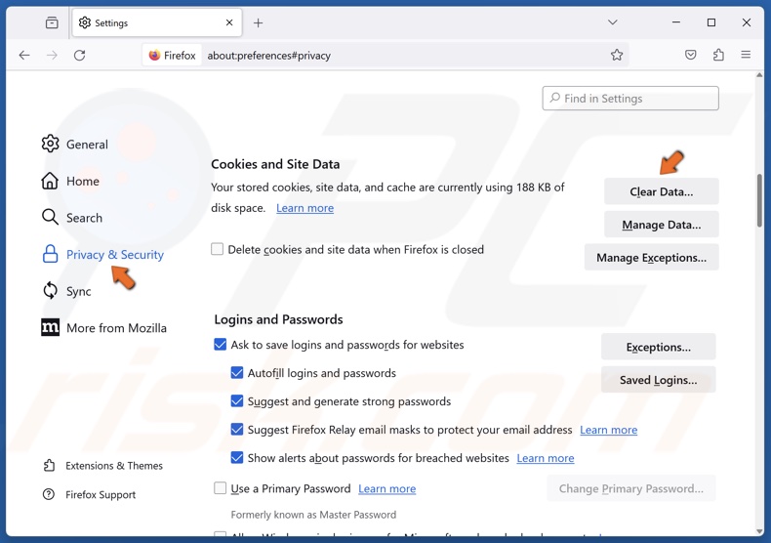
Task: Select the Privacy & Security lock icon
Action: click(50, 254)
